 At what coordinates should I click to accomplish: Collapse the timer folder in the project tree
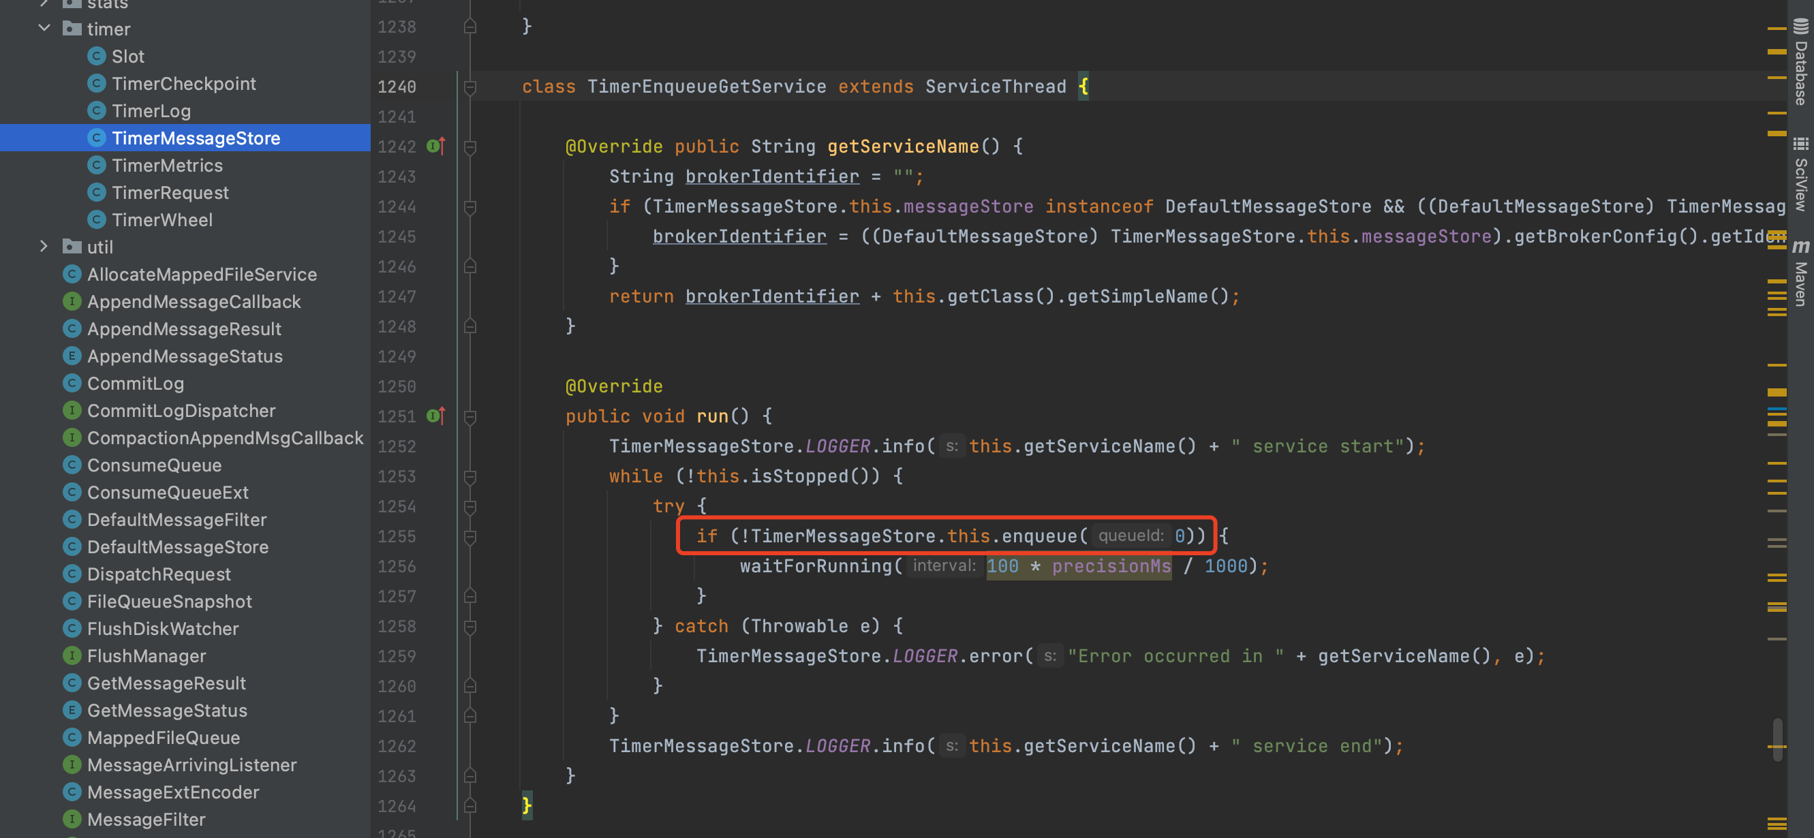(x=44, y=28)
